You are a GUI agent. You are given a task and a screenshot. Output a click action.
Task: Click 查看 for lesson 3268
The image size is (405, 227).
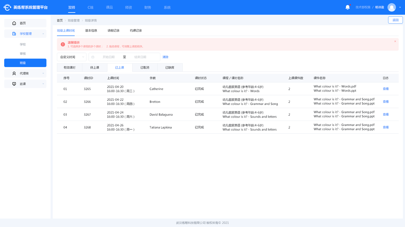[x=386, y=127]
